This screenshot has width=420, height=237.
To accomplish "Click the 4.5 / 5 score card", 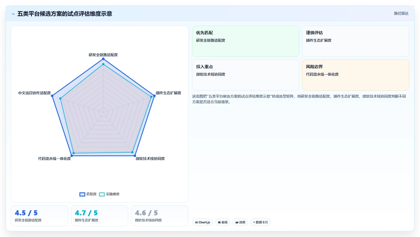I will (40, 216).
